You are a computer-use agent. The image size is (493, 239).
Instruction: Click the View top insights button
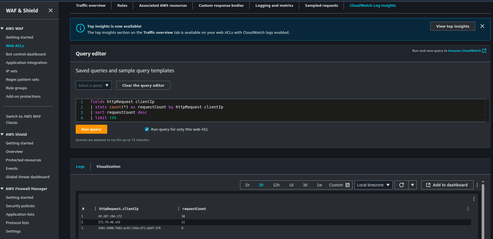[453, 26]
